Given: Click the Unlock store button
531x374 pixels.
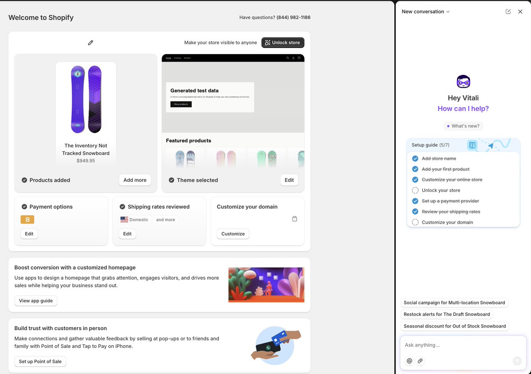Looking at the screenshot, I should (283, 42).
